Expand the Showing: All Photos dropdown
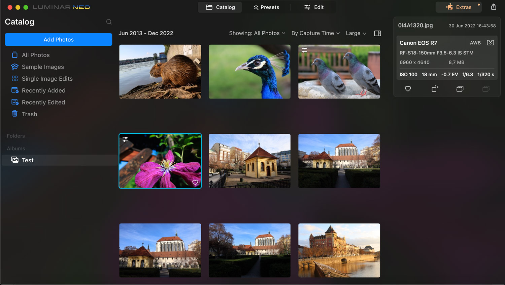The height and width of the screenshot is (285, 505). pyautogui.click(x=257, y=33)
